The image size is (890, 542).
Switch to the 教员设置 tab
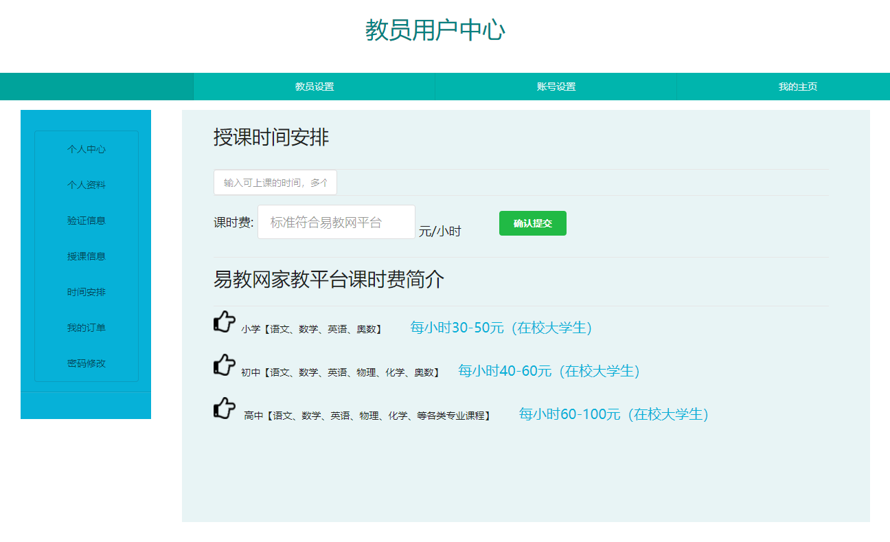point(314,87)
